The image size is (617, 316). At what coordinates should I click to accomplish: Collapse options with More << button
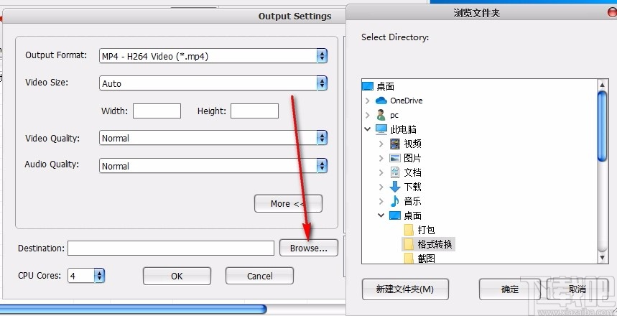[288, 203]
